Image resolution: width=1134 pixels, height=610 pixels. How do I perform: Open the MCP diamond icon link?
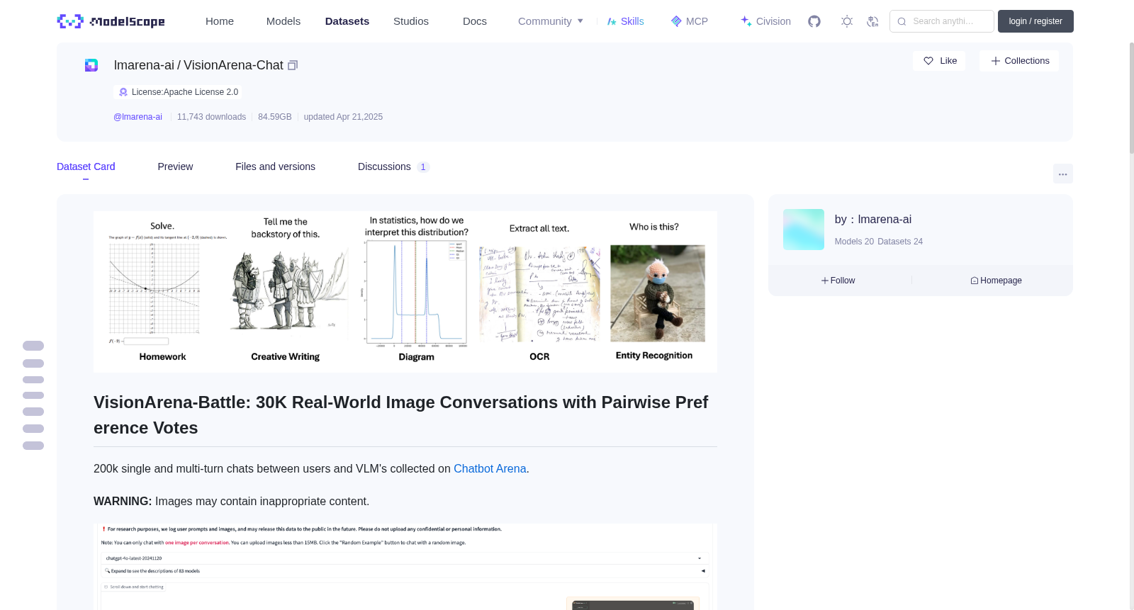690,21
